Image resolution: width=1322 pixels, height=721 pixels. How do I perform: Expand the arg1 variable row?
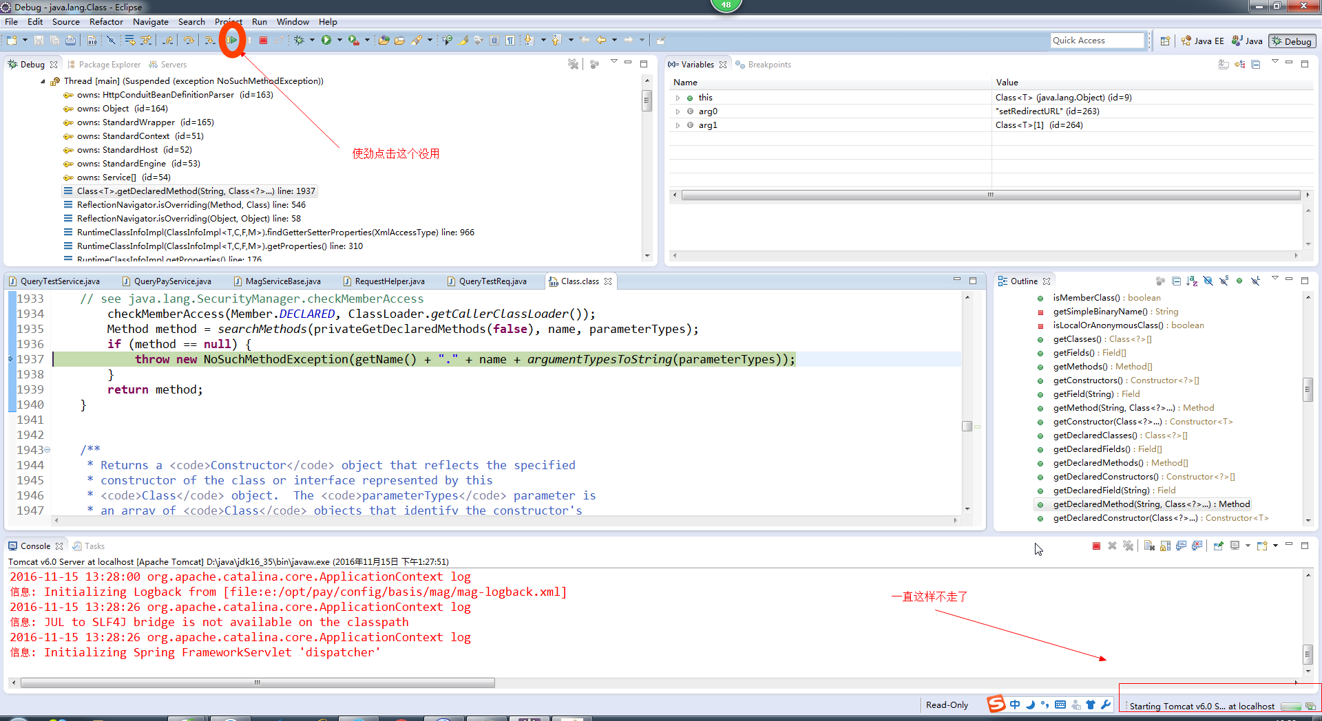click(x=678, y=125)
